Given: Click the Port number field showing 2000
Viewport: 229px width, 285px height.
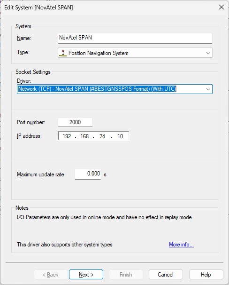Looking at the screenshot, I should click(x=75, y=122).
